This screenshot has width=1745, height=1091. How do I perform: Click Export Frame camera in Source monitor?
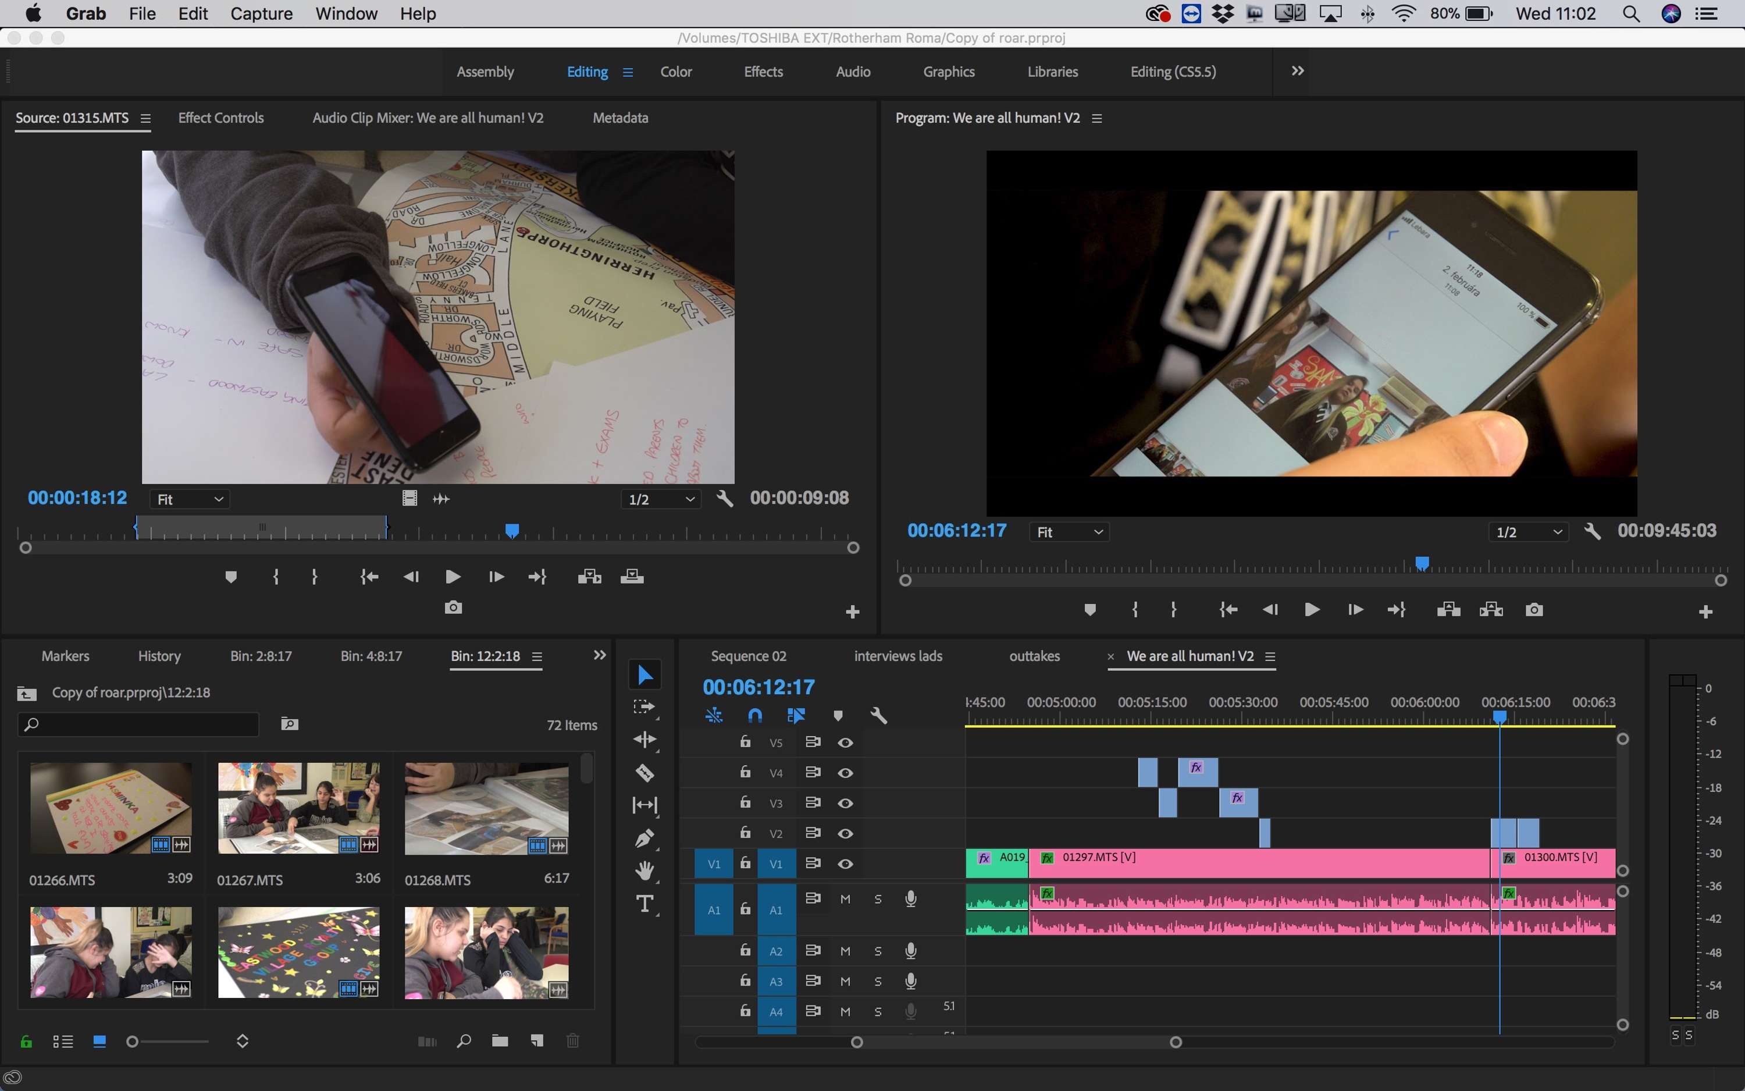coord(453,607)
